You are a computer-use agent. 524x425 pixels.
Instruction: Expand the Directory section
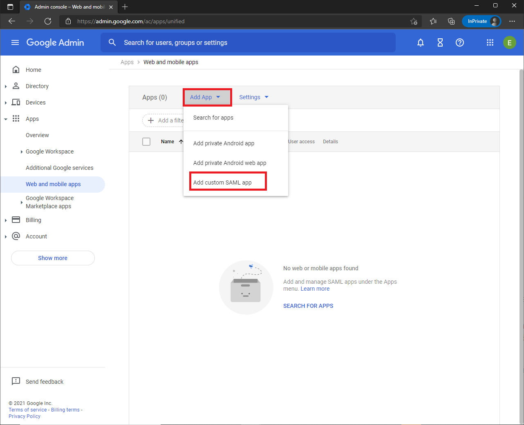click(6, 86)
